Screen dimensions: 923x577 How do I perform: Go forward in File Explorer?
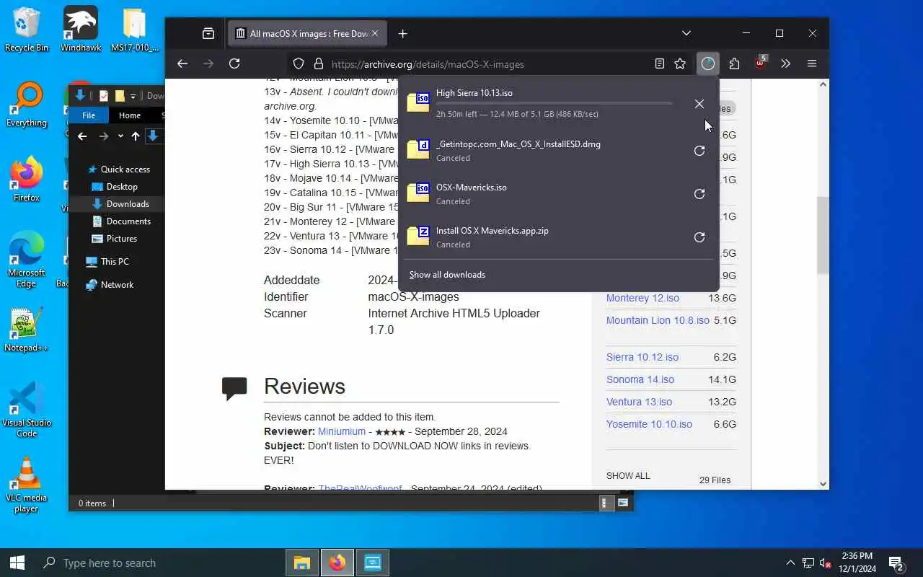coord(104,136)
